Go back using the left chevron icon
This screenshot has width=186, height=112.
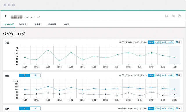5,16
